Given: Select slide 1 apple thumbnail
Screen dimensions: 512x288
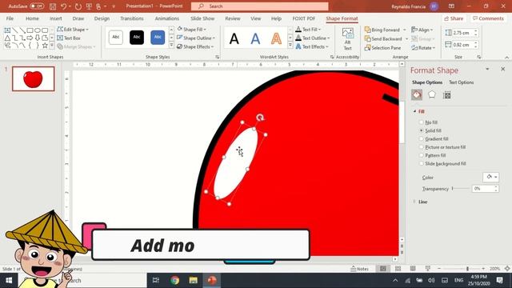Looking at the screenshot, I should pos(34,78).
